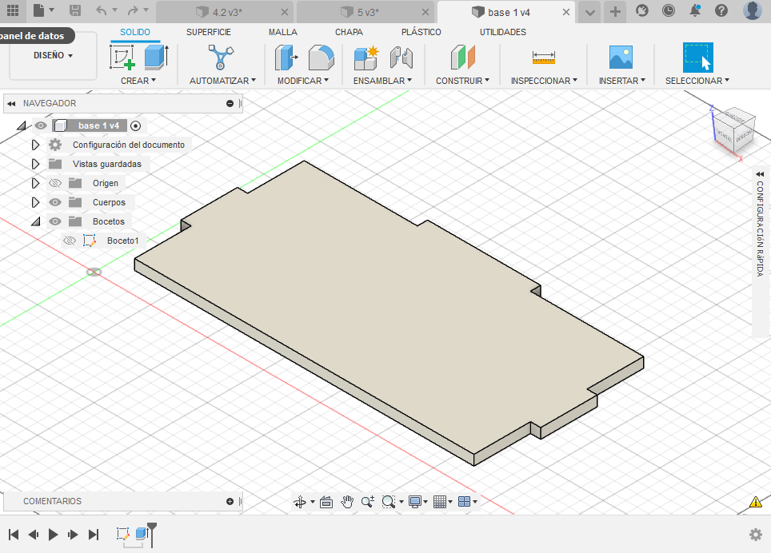The height and width of the screenshot is (553, 771).
Task: Select the Pan hand tool
Action: pos(347,501)
